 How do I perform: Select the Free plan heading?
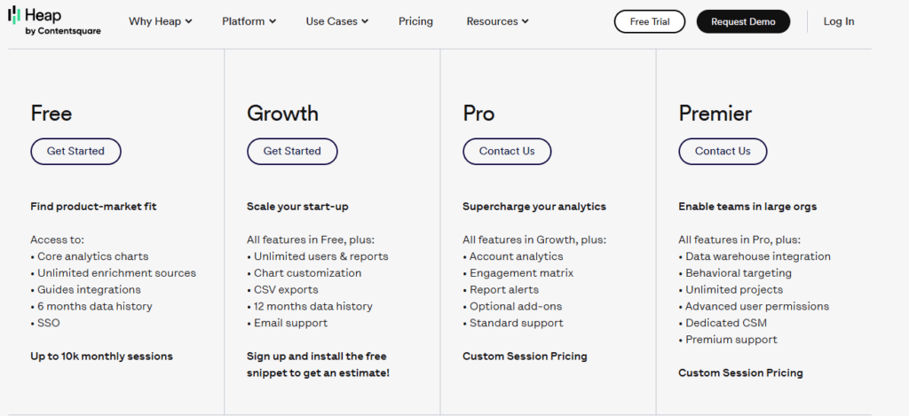[51, 114]
